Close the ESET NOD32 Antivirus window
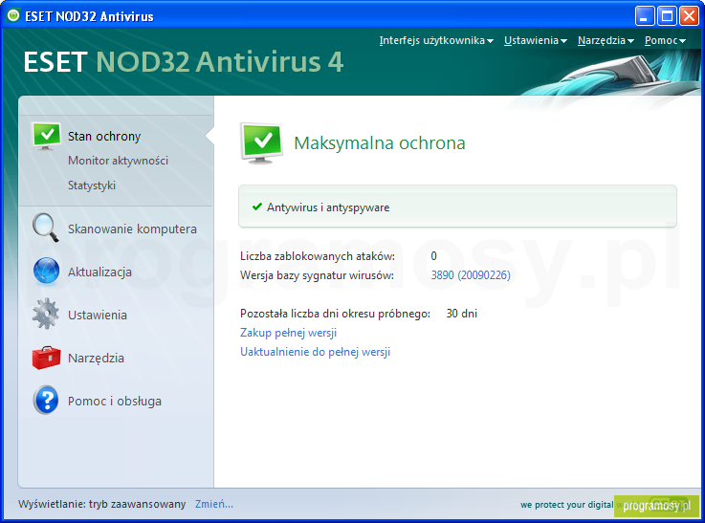Image resolution: width=705 pixels, height=523 pixels. 689,15
